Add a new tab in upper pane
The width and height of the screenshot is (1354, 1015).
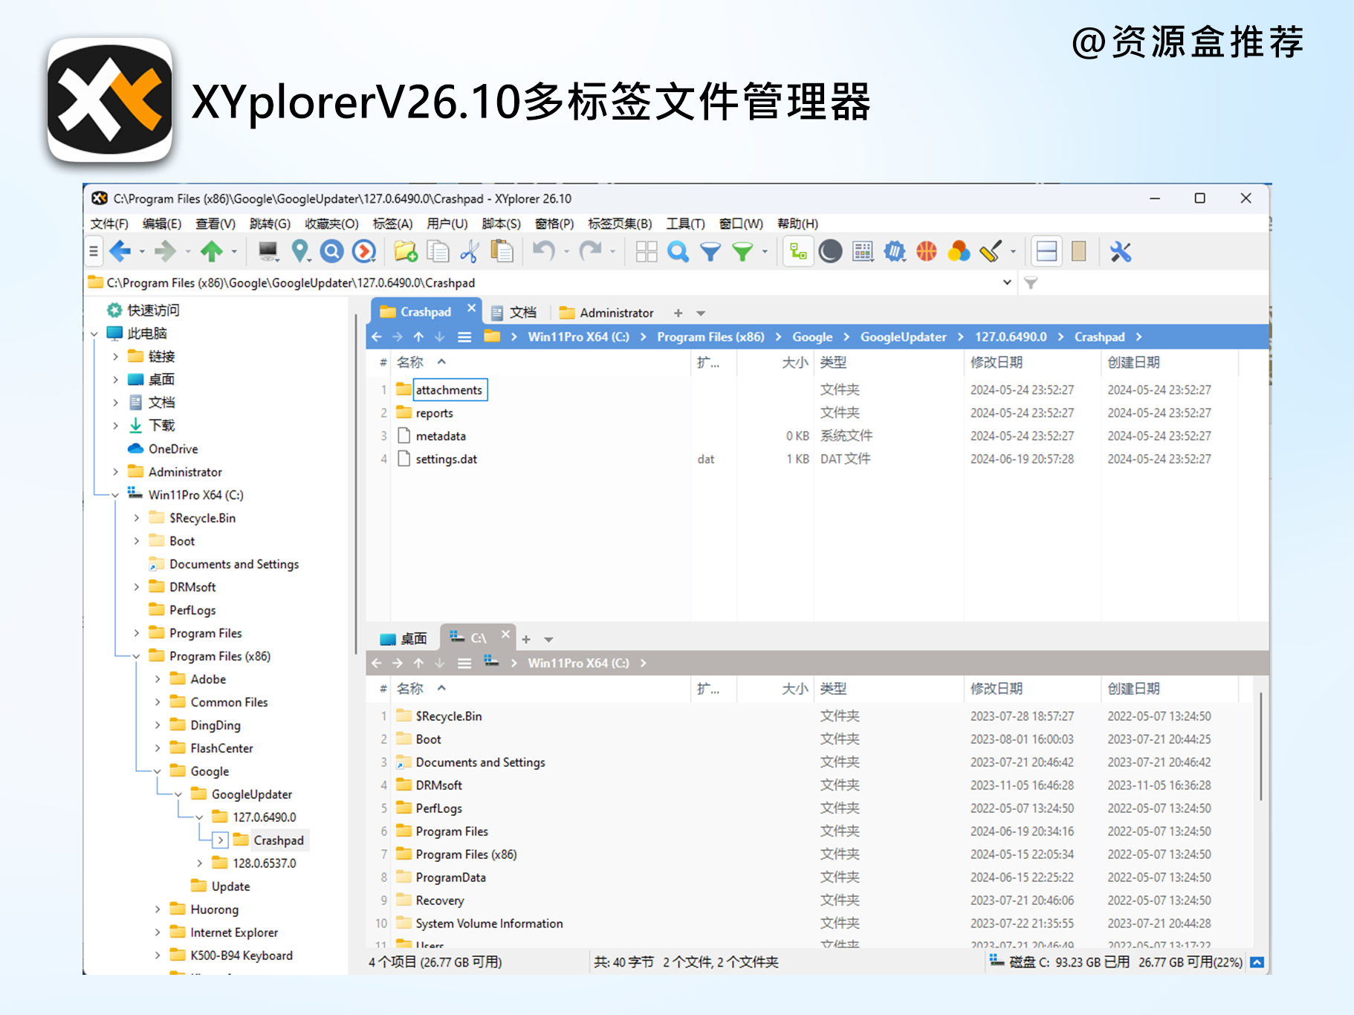click(x=678, y=313)
